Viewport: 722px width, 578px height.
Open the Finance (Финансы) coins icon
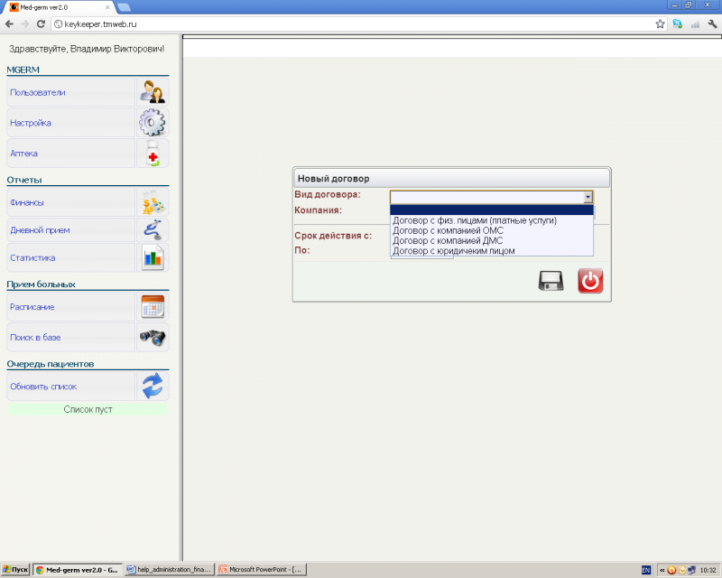pyautogui.click(x=152, y=203)
